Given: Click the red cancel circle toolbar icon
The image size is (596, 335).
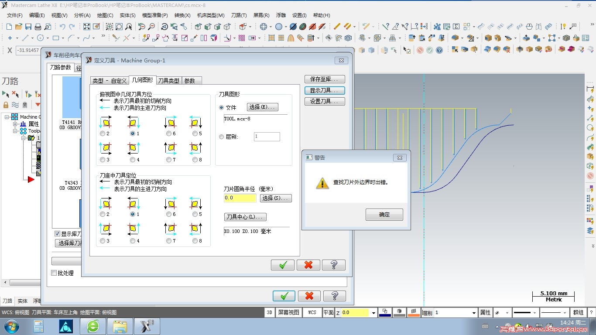Looking at the screenshot, I should click(x=420, y=50).
